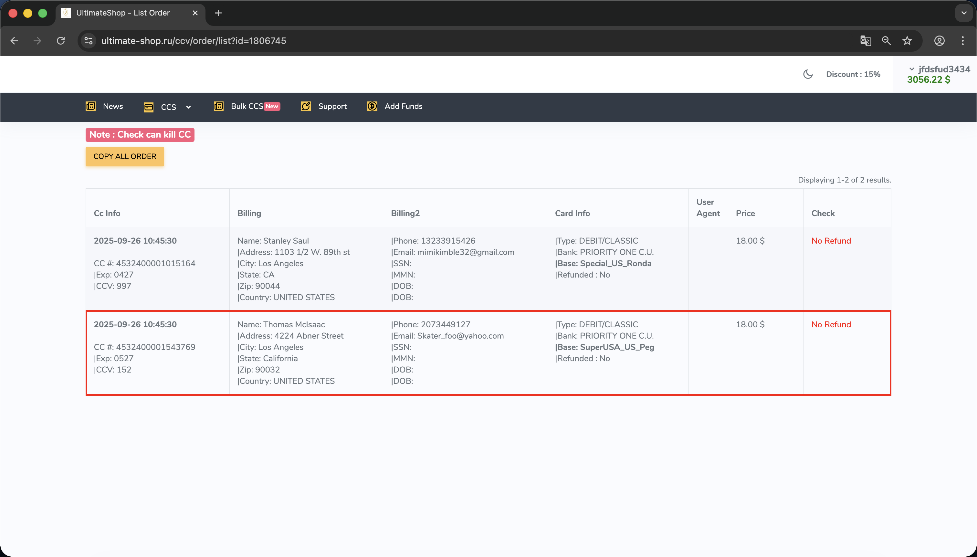Click the Bulk CCS icon
Image resolution: width=977 pixels, height=557 pixels.
click(x=218, y=106)
